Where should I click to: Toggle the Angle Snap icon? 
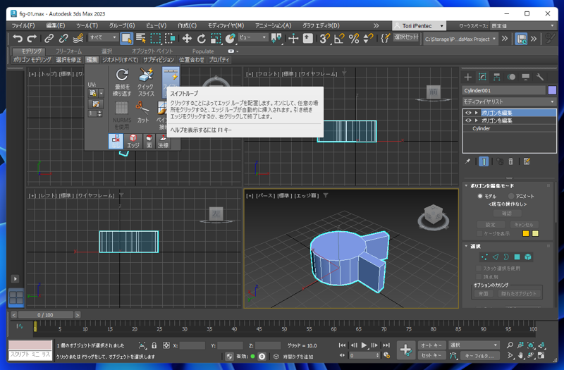tap(339, 38)
